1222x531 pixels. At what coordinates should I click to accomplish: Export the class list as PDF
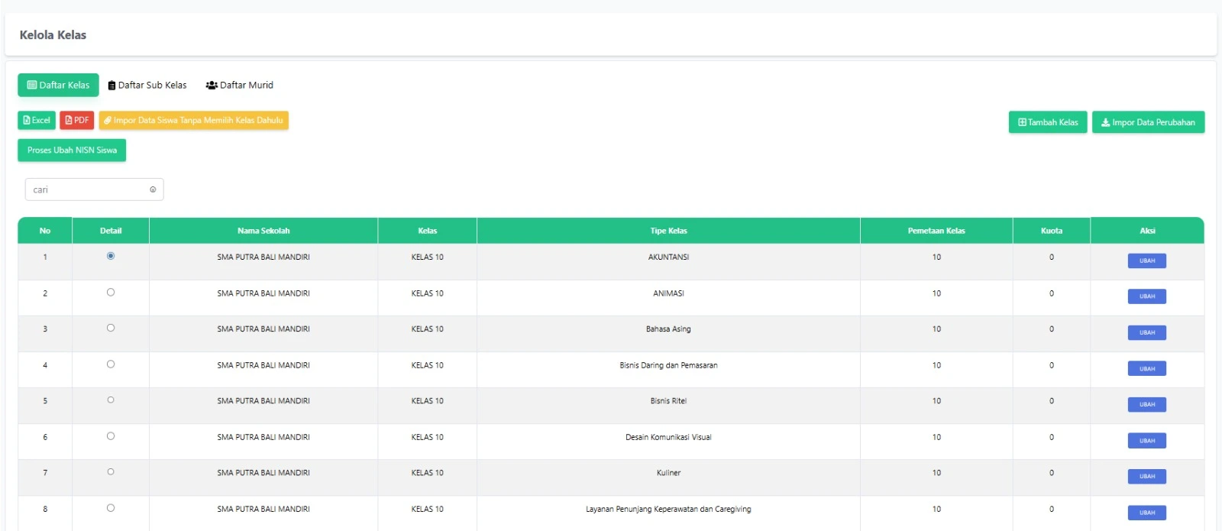point(77,121)
